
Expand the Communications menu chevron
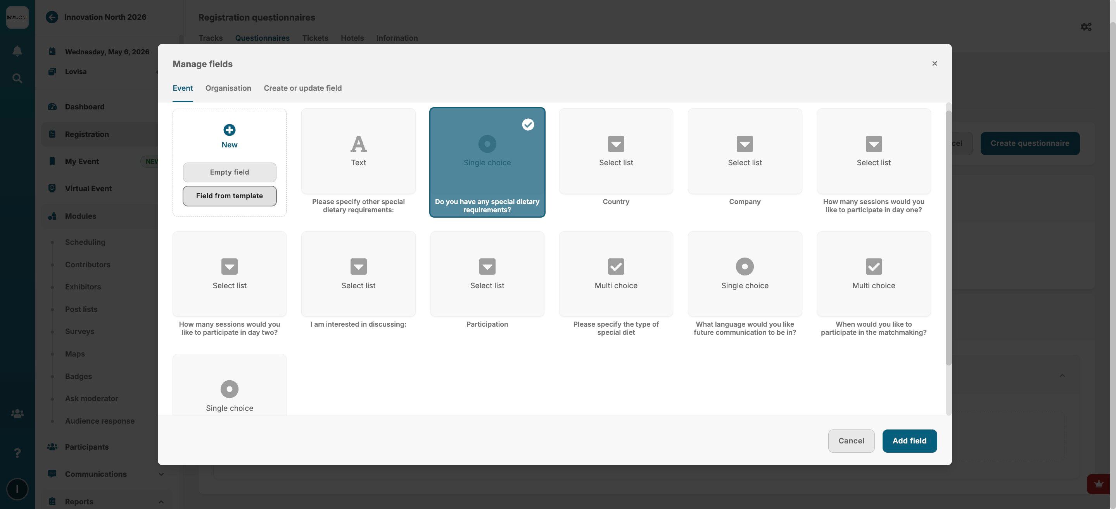(161, 474)
